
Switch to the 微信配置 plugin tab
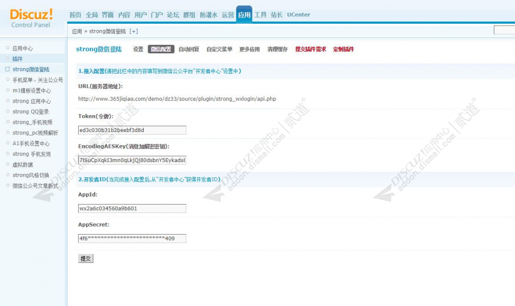click(161, 49)
